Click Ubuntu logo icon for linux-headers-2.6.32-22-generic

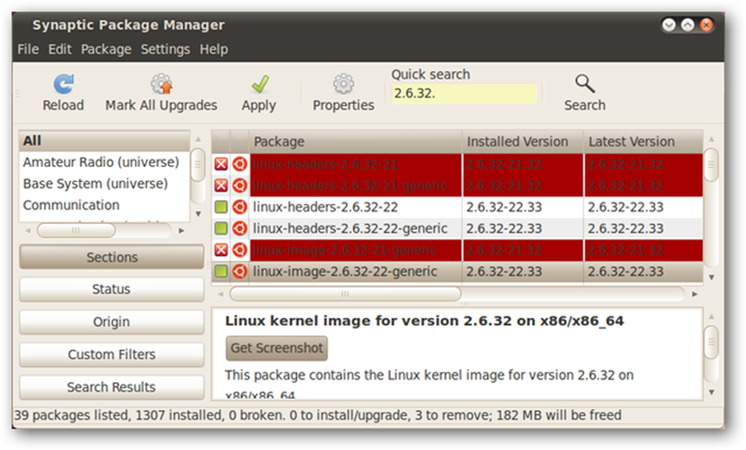coord(239,228)
